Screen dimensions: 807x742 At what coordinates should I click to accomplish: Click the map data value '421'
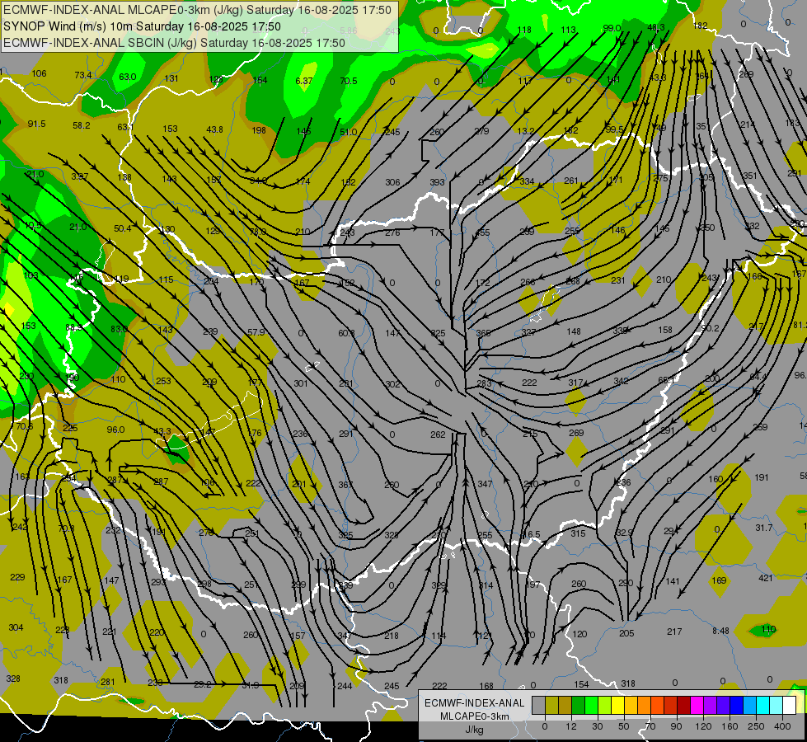point(765,578)
